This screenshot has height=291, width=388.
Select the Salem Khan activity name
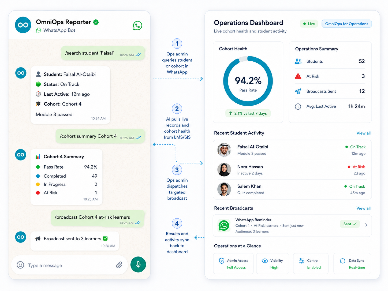(x=249, y=186)
